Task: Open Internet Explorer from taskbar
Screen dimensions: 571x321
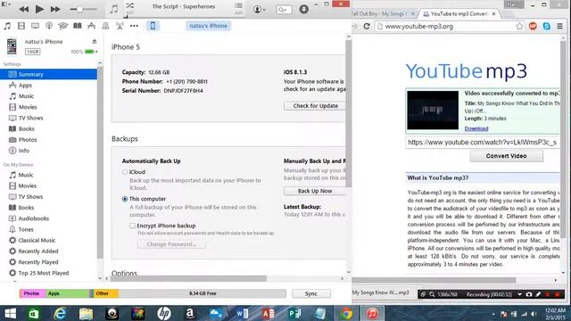Action: click(x=60, y=313)
